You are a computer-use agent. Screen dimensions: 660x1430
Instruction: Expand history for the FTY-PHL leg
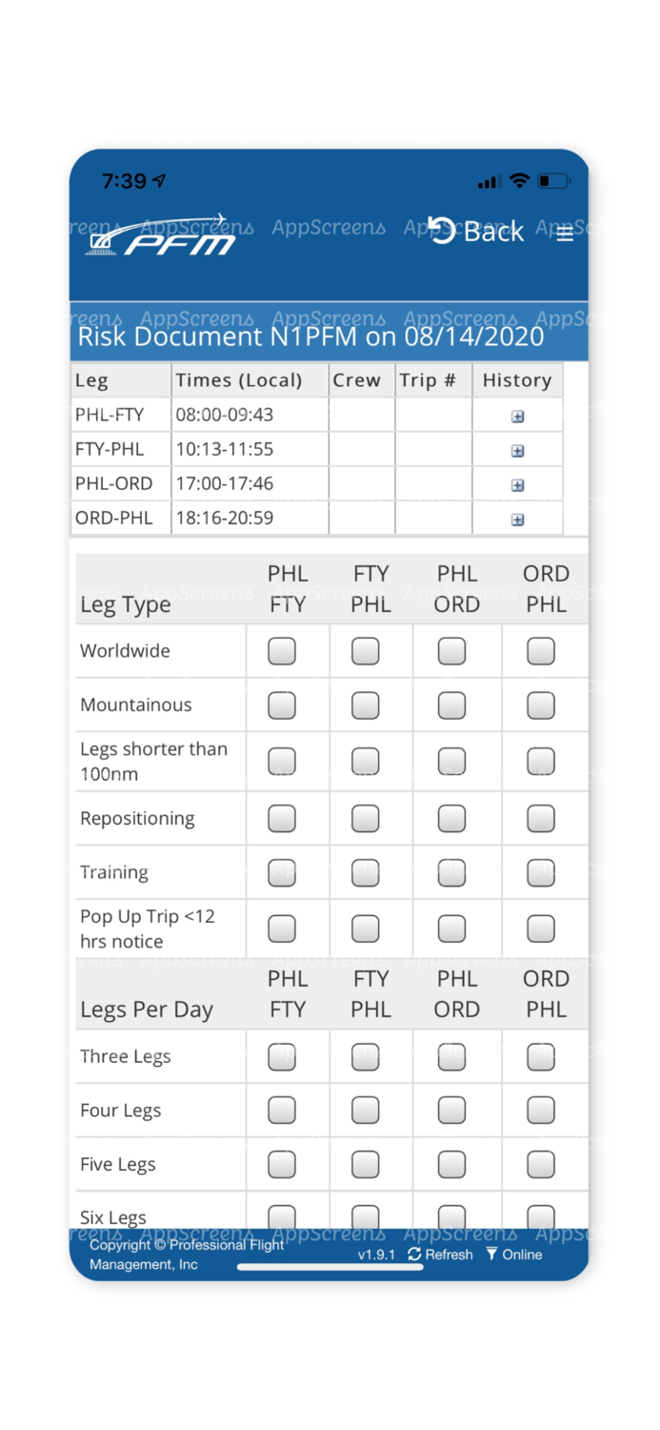click(x=517, y=449)
